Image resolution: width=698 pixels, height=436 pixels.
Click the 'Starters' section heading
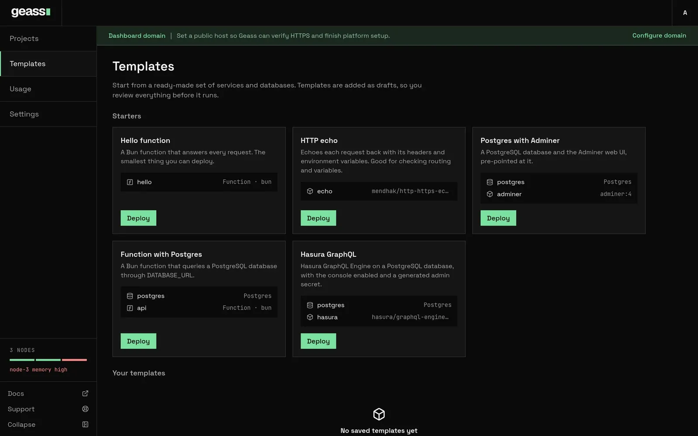[x=127, y=116]
